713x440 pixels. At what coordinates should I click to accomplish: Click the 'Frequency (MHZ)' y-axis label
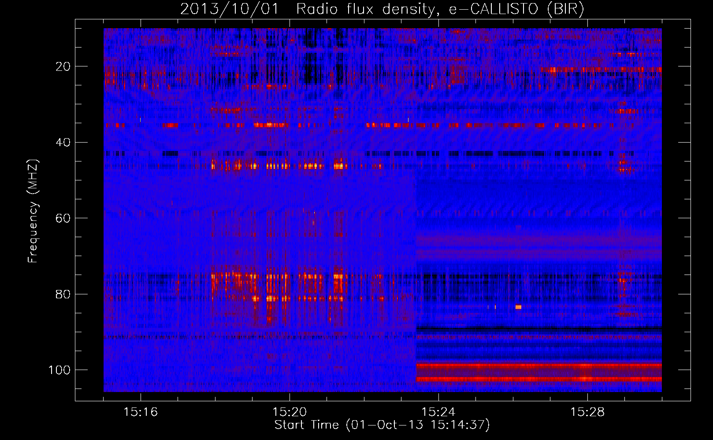point(33,211)
